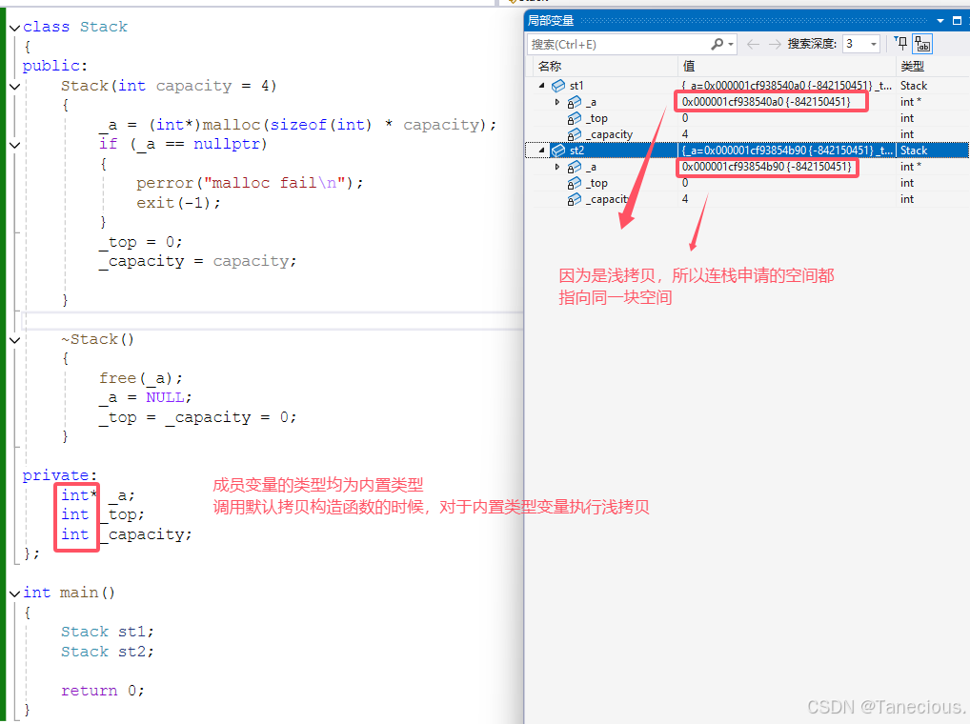Click the _capacity = capacity; line

198,262
